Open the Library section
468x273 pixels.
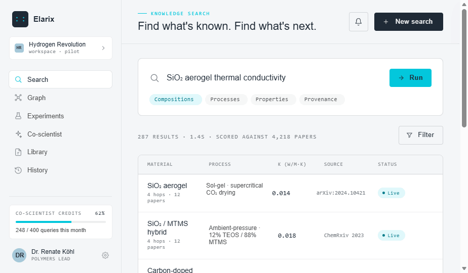[x=61, y=152]
